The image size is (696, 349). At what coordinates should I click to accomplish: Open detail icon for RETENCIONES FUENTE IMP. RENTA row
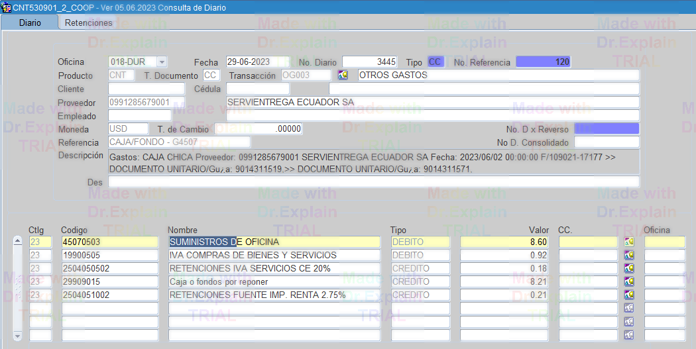tap(629, 295)
